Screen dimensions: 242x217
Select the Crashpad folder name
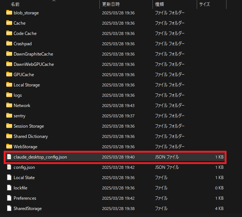pyautogui.click(x=23, y=44)
